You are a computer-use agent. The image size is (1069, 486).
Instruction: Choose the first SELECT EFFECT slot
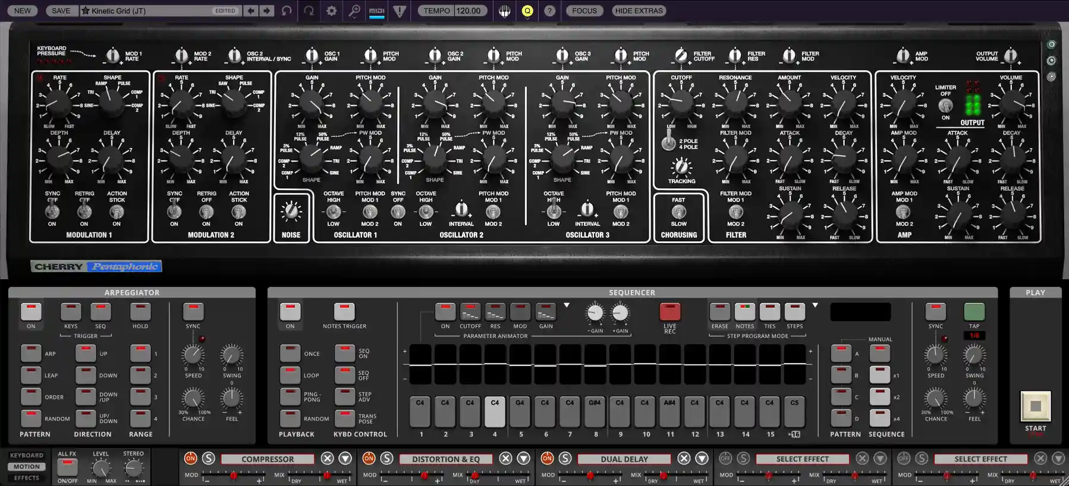pyautogui.click(x=802, y=459)
